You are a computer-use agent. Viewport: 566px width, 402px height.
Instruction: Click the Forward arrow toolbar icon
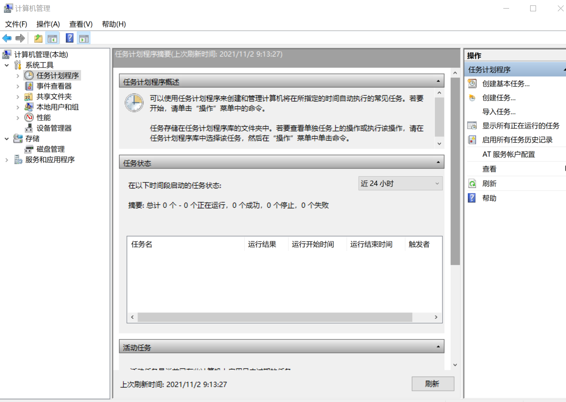(20, 38)
